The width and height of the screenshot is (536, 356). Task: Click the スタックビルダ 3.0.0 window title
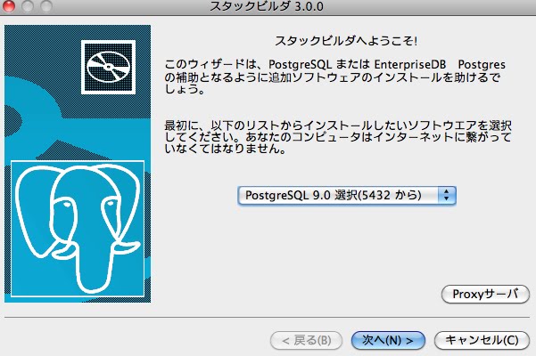click(x=267, y=6)
